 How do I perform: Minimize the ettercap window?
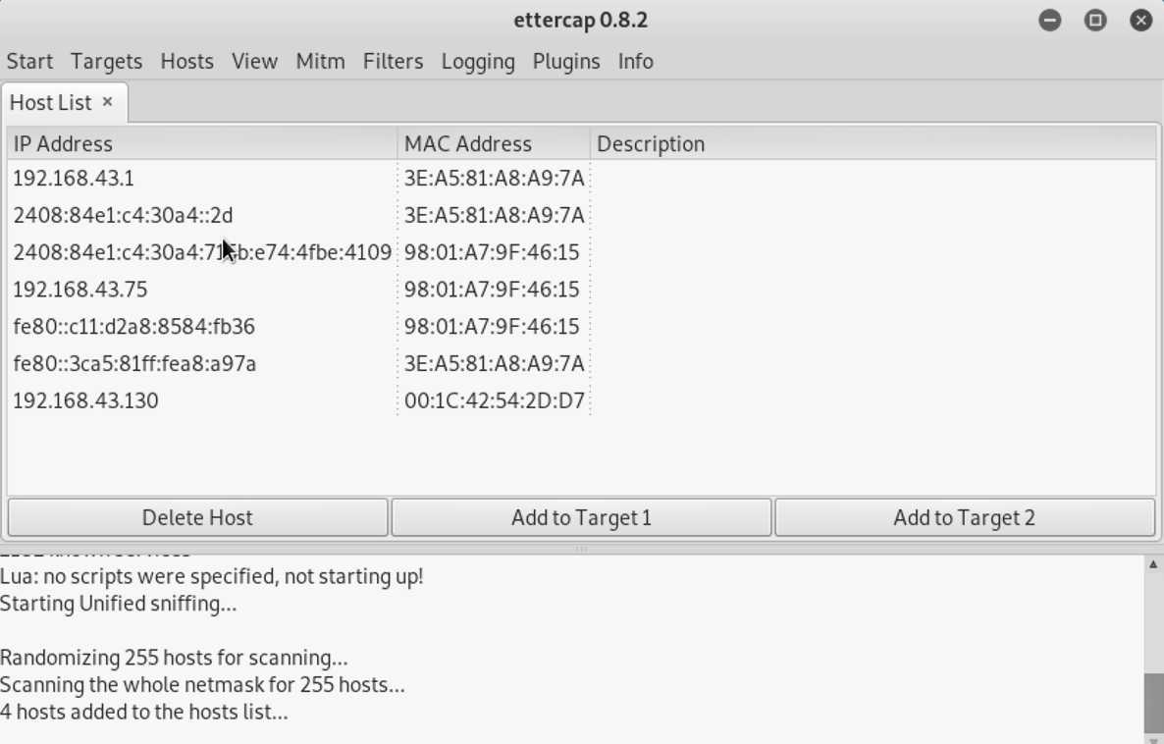(x=1050, y=20)
